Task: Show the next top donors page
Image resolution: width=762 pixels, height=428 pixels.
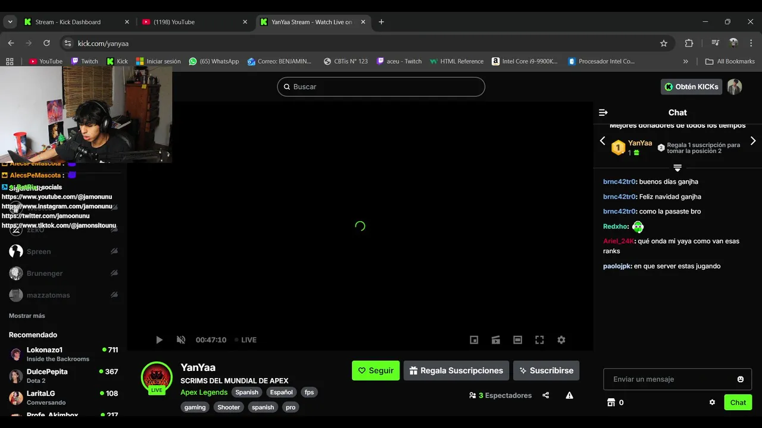Action: point(753,141)
